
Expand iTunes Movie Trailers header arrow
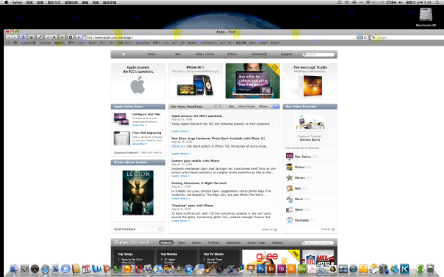[162, 163]
